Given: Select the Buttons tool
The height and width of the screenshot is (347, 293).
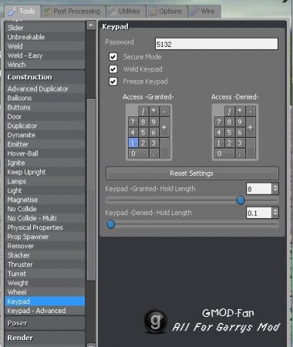Looking at the screenshot, I should coord(45,107).
